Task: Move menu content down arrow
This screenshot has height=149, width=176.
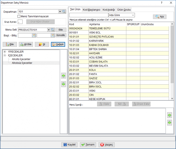Action: (x=169, y=123)
